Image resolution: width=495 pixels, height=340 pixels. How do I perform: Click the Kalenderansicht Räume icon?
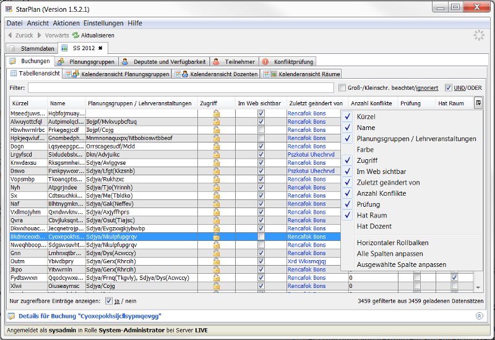pyautogui.click(x=270, y=74)
